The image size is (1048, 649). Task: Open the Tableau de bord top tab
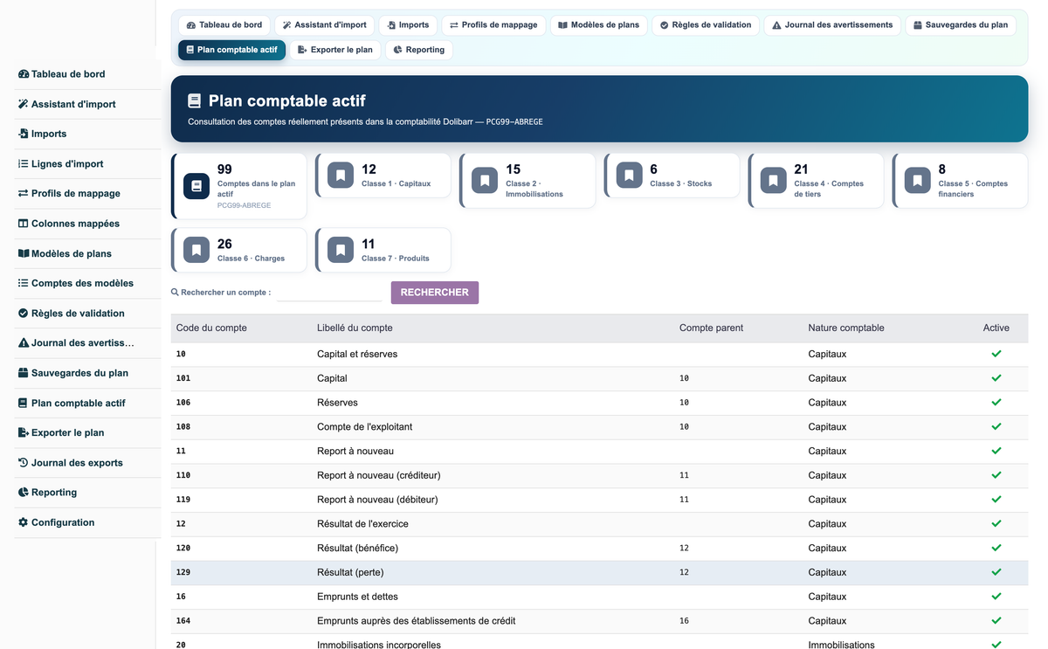(x=224, y=25)
